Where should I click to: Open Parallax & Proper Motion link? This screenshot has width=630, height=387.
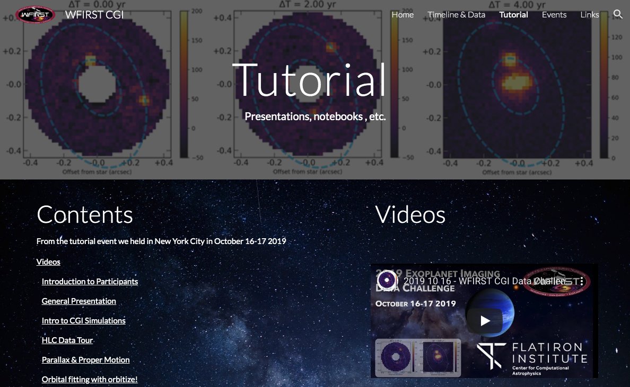point(85,360)
